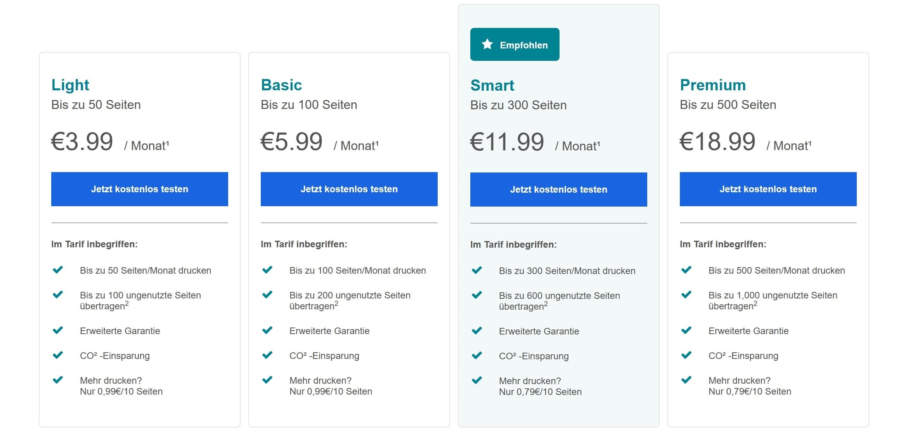Select the Light plan heading
The height and width of the screenshot is (431, 908).
coord(70,85)
